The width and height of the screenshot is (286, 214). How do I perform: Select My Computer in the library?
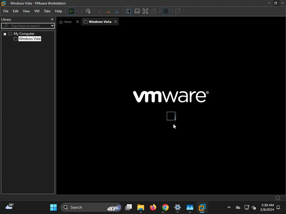pyautogui.click(x=24, y=34)
